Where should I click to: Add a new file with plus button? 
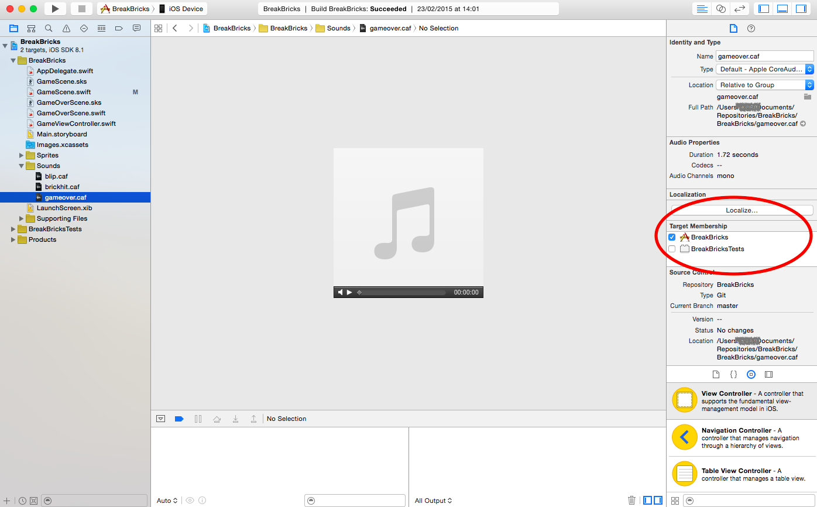pyautogui.click(x=6, y=501)
